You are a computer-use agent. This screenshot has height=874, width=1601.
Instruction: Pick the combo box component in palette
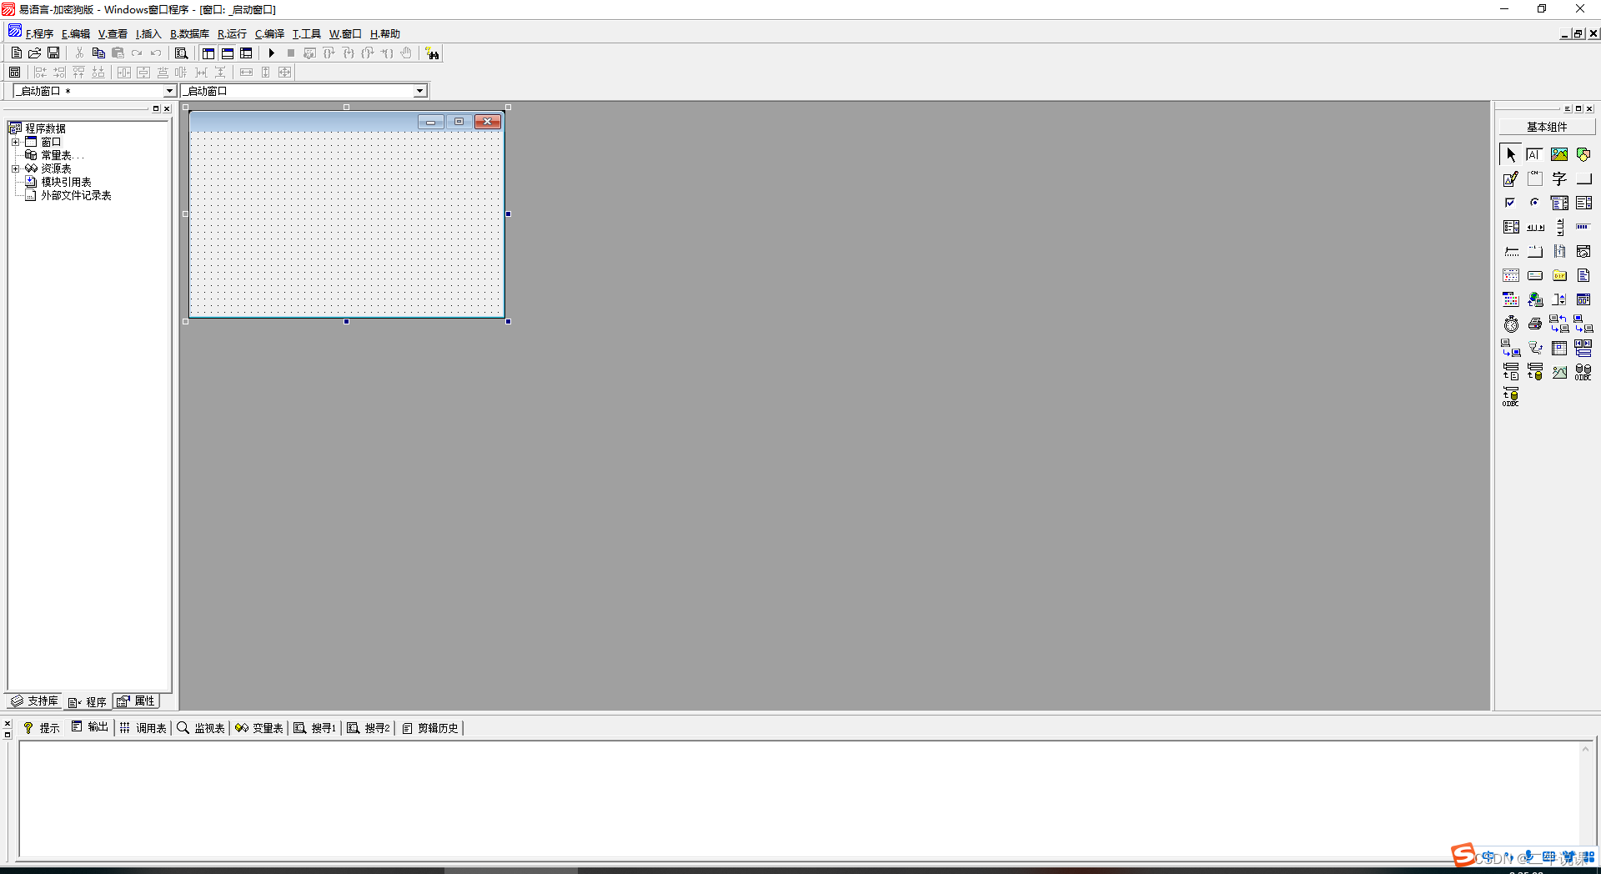[1559, 203]
